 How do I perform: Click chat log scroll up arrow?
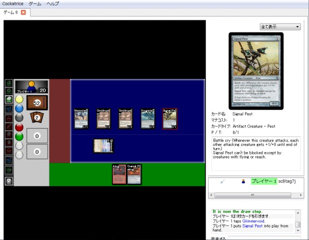coord(298,213)
